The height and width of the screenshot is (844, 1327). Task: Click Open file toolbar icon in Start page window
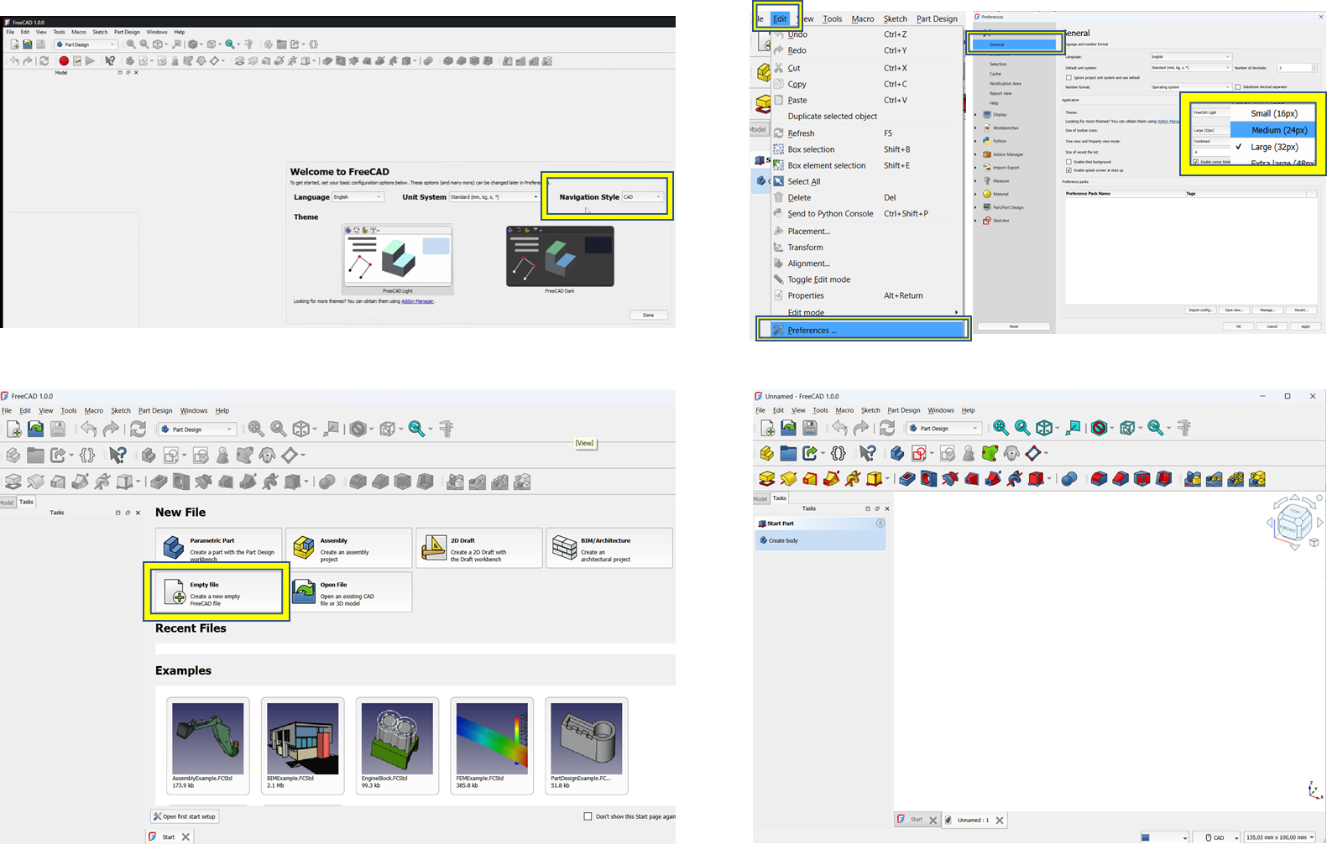(x=35, y=429)
